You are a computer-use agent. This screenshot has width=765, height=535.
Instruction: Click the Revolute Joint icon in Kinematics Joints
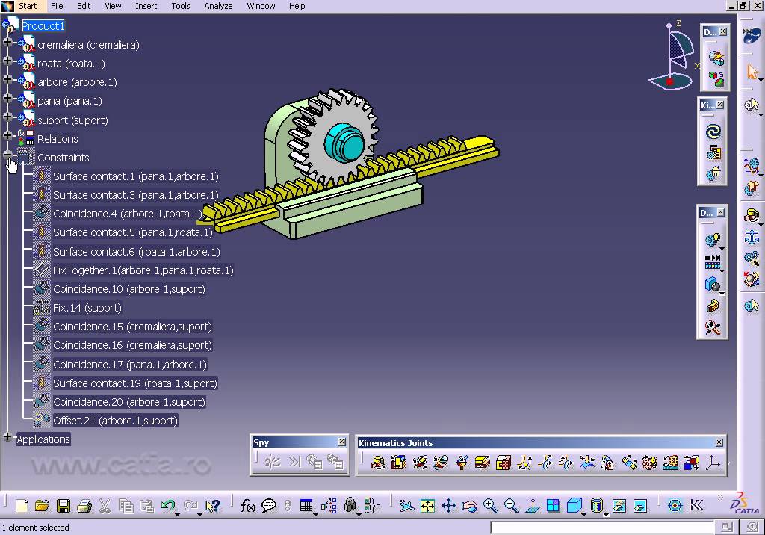coord(377,462)
